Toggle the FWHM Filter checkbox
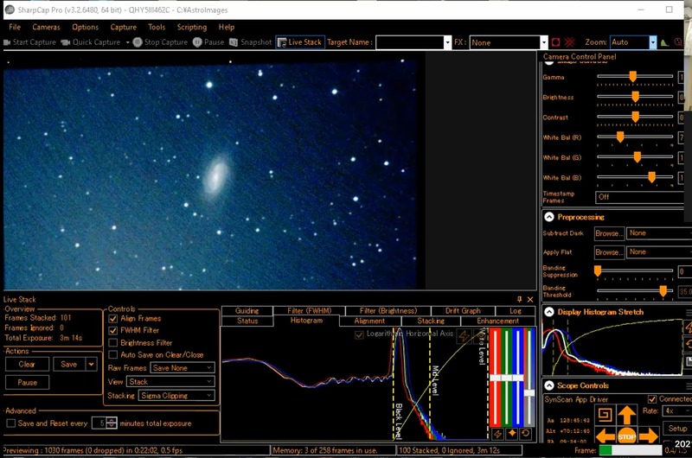This screenshot has height=458, width=692. coord(113,330)
